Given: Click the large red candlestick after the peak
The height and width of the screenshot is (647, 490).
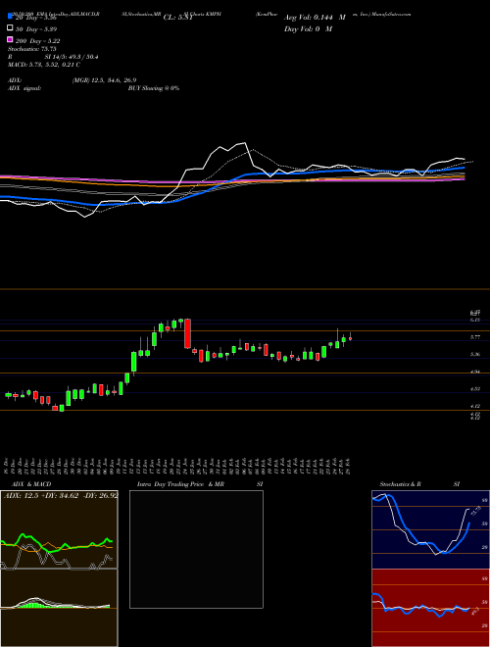Looking at the screenshot, I should point(187,333).
